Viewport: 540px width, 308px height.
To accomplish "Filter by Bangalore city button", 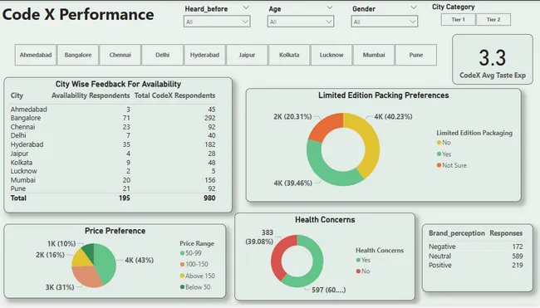I will 78,55.
